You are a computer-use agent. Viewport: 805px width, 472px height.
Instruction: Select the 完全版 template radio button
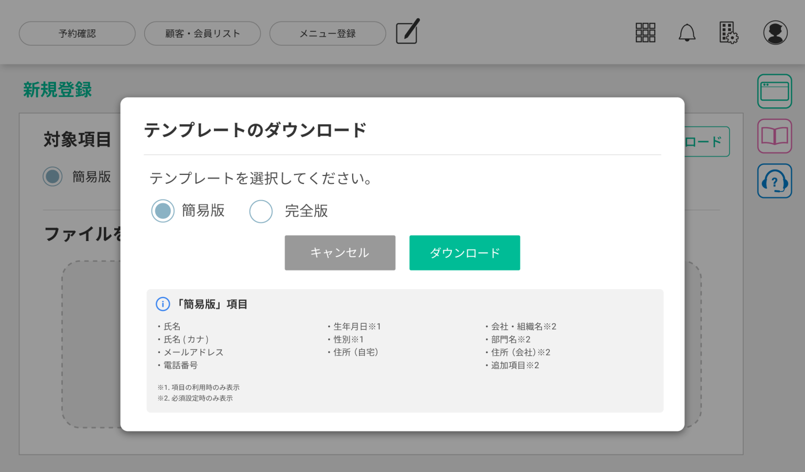tap(261, 212)
